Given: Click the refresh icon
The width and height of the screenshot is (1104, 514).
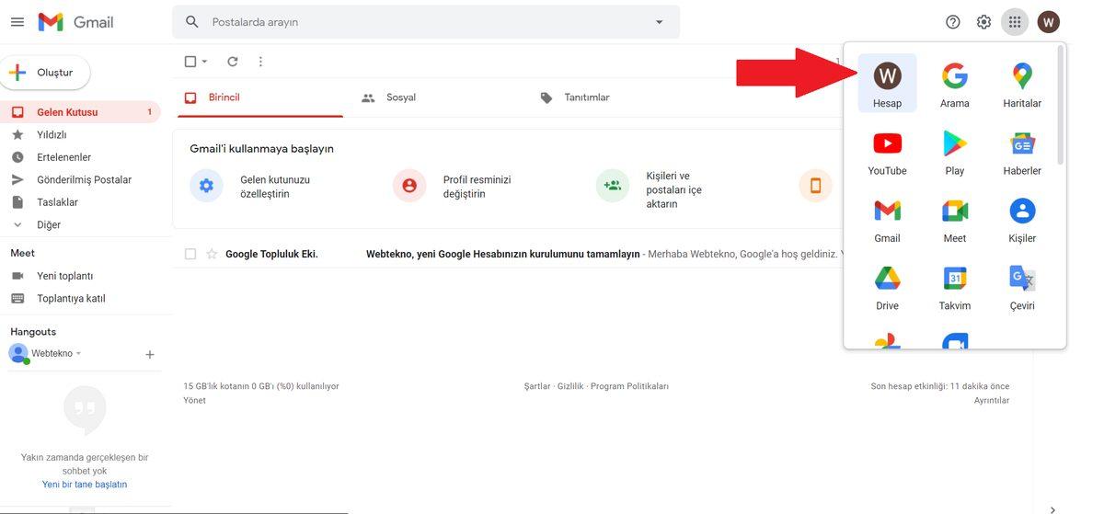Looking at the screenshot, I should 233,62.
